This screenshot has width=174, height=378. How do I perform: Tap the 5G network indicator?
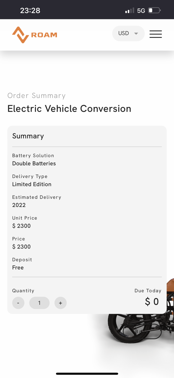coord(141,11)
